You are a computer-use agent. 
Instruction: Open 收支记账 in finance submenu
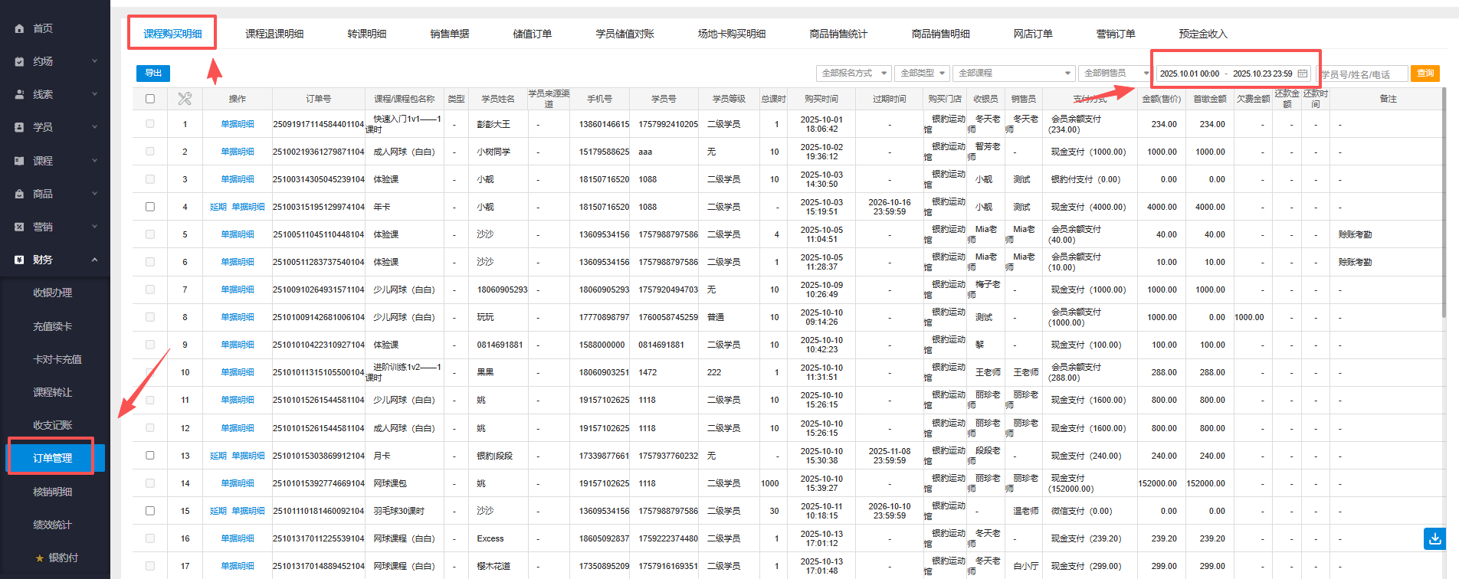point(52,425)
